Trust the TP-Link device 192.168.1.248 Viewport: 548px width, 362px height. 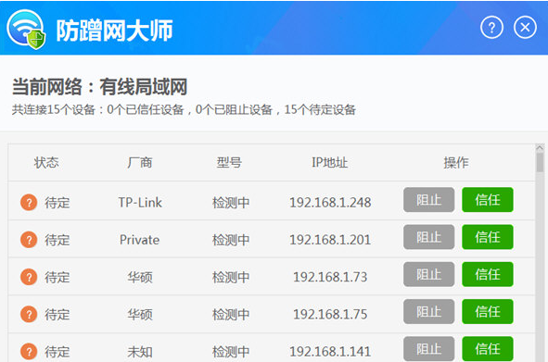click(x=488, y=200)
